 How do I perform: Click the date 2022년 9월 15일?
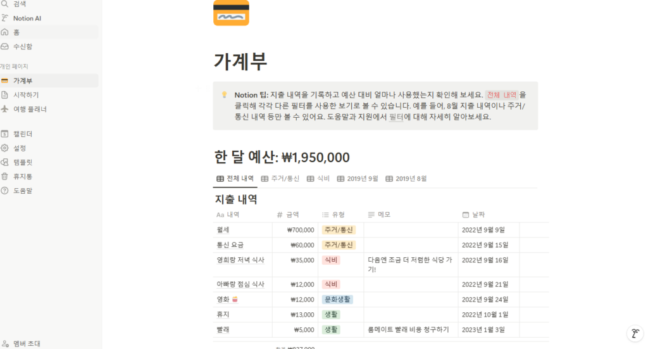pos(485,245)
